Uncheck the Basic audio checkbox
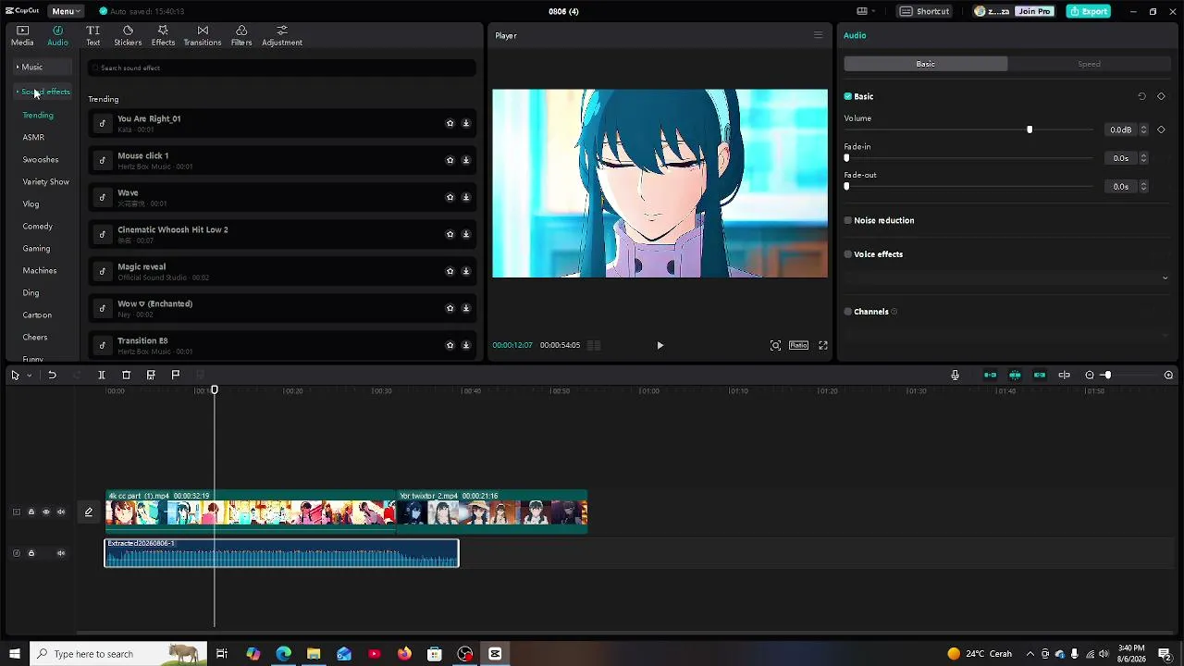This screenshot has height=666, width=1184. click(x=848, y=96)
